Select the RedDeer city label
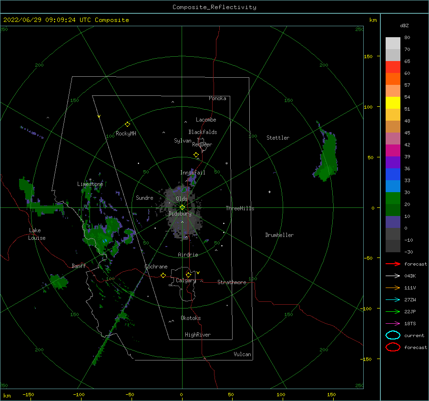429x401 pixels. click(x=202, y=144)
